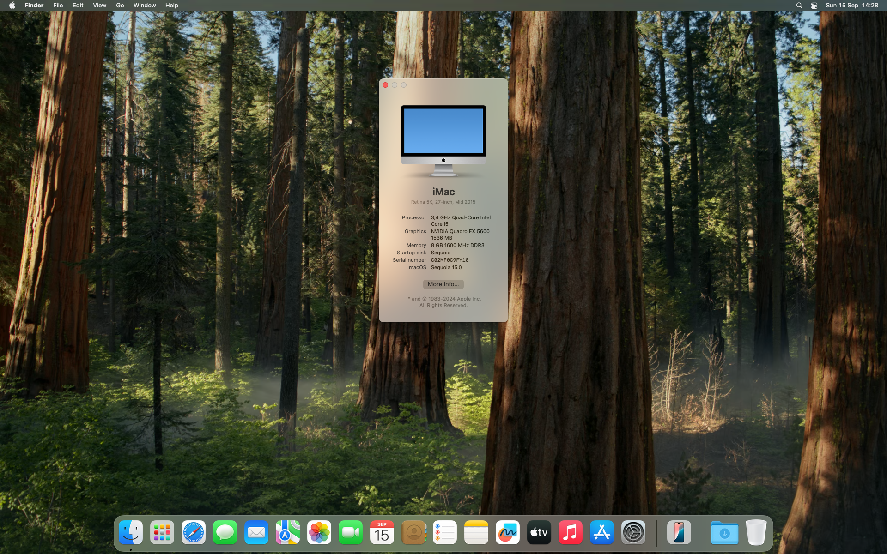
Task: Open the Window menu
Action: point(145,6)
